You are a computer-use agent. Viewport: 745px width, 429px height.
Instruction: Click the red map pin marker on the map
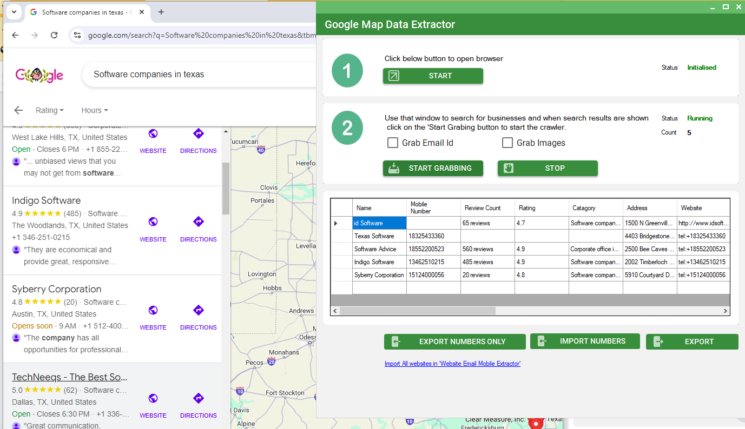coord(536,424)
